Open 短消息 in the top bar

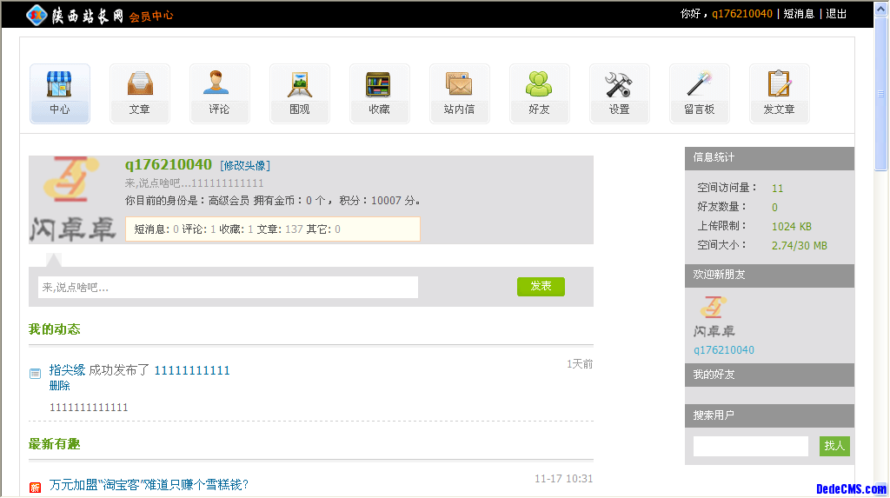800,14
